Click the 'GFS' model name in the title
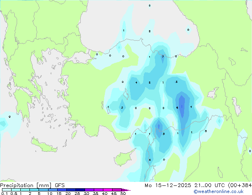 tap(60, 185)
